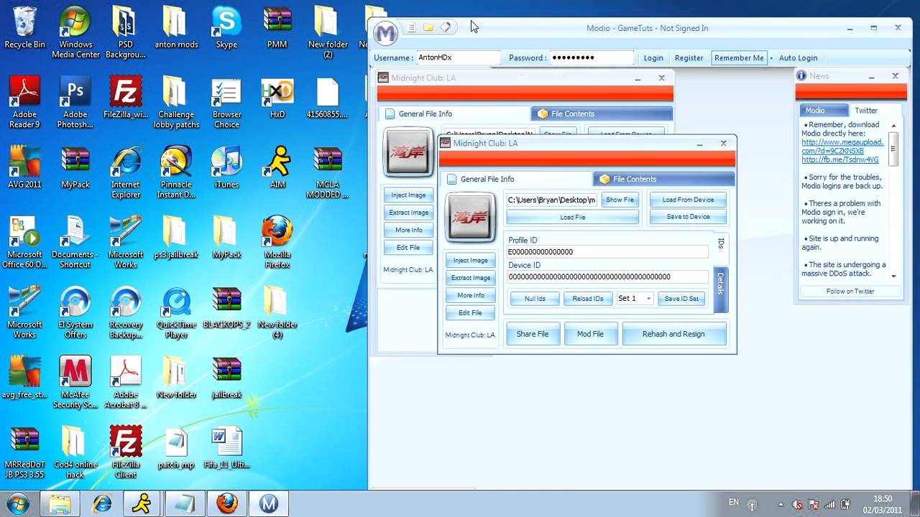
Task: Open Adobe Photoshop desktop shortcut
Action: 75,103
